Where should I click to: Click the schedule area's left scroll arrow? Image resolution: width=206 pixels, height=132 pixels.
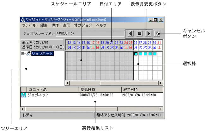(67, 83)
